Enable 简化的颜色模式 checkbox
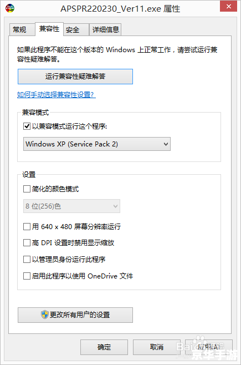The height and width of the screenshot is (365, 241). tap(27, 189)
